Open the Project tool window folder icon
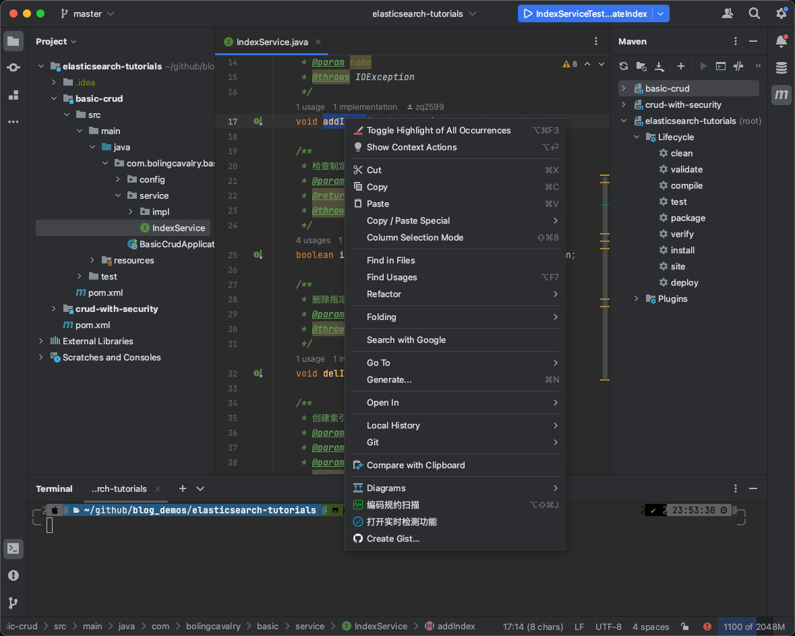 pos(13,41)
